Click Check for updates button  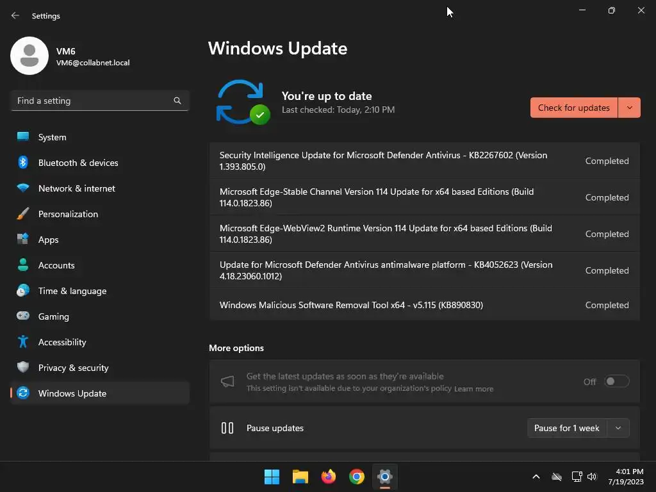coord(573,108)
